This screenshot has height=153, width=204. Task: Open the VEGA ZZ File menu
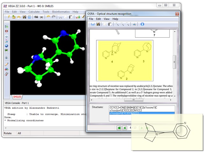tap(7, 12)
